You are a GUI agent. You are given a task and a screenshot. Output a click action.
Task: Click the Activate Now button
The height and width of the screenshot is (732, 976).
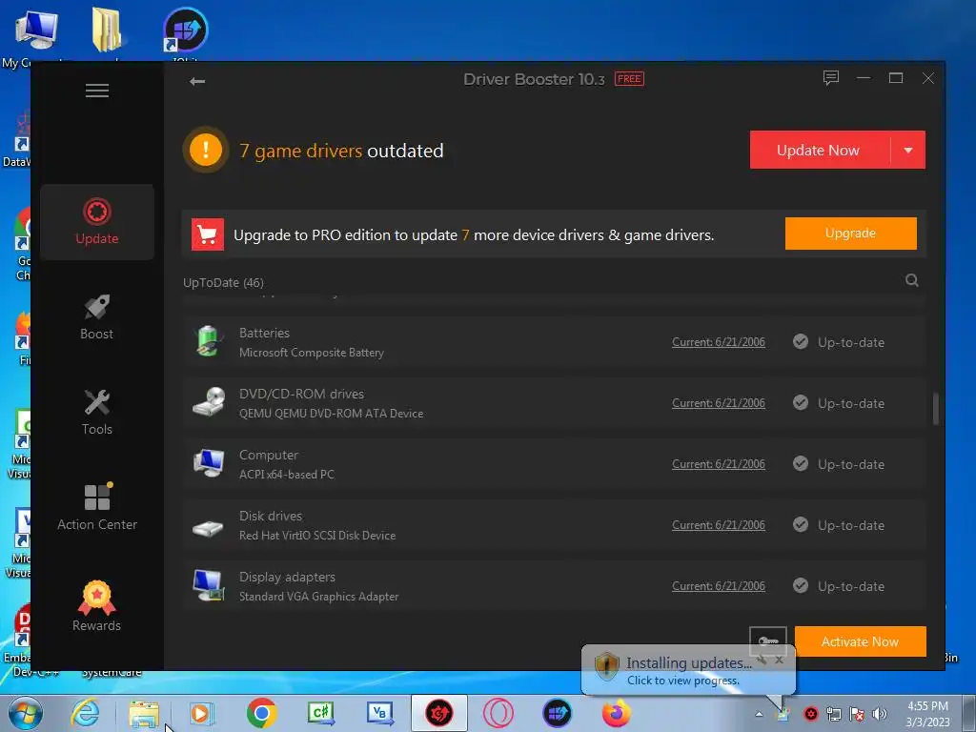(860, 641)
